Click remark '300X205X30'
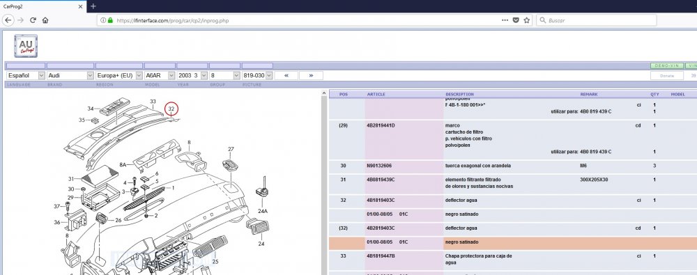Screen dimensions: 697x275 click(594, 180)
